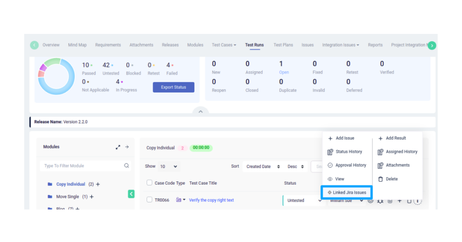This screenshot has width=462, height=242.
Task: Check the TR0066 row checkbox
Action: [149, 200]
